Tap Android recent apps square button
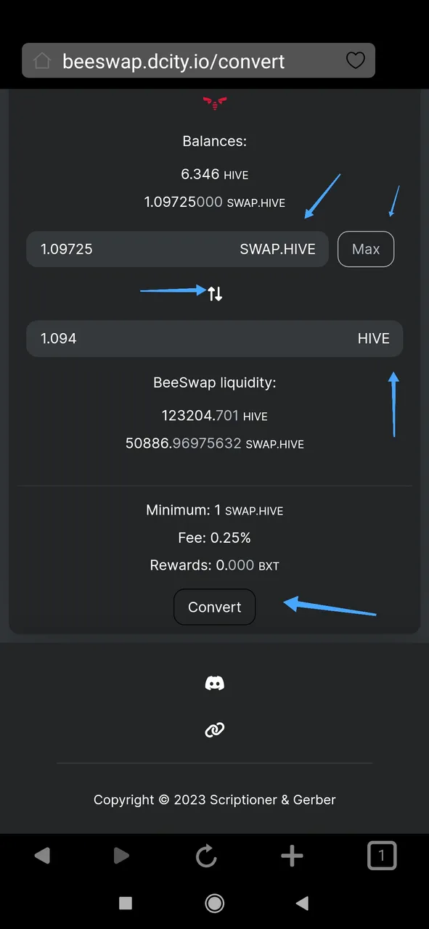Viewport: 429px width, 929px height. 126,902
